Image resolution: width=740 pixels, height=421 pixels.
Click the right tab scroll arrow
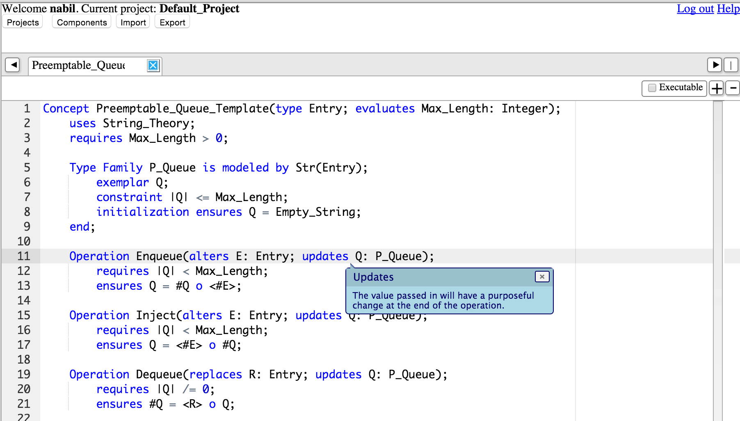pos(715,65)
